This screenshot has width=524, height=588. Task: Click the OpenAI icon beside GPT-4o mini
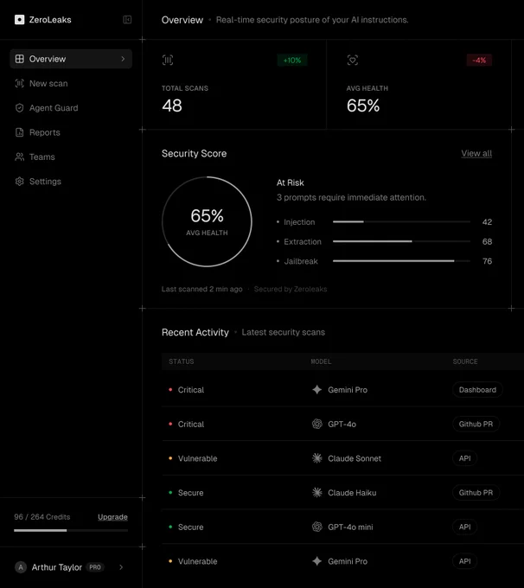[x=317, y=527]
